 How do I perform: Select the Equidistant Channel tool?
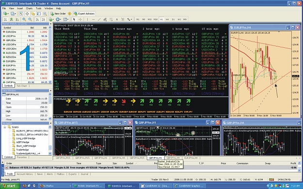[105, 19]
